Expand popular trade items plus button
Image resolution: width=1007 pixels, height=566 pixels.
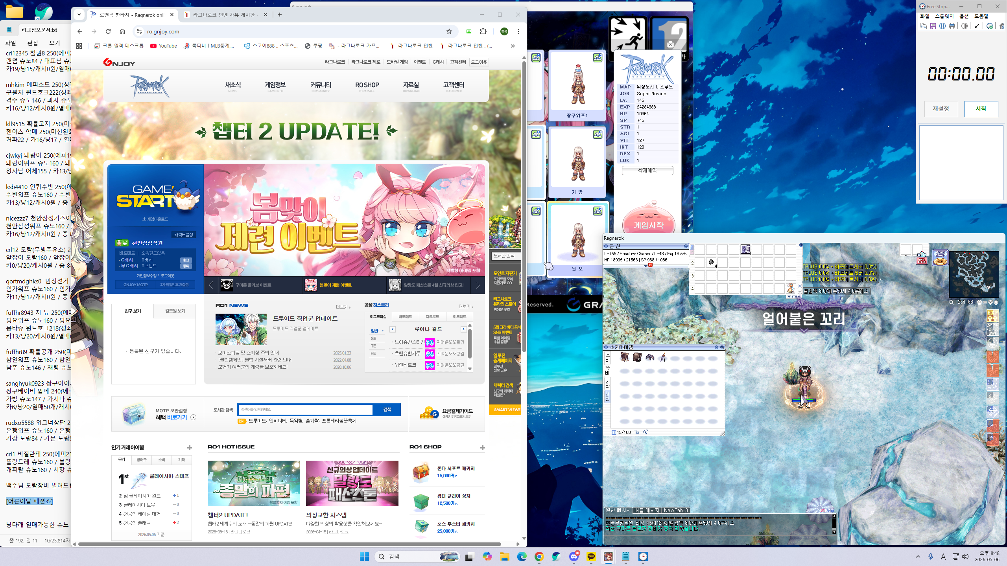pyautogui.click(x=190, y=448)
